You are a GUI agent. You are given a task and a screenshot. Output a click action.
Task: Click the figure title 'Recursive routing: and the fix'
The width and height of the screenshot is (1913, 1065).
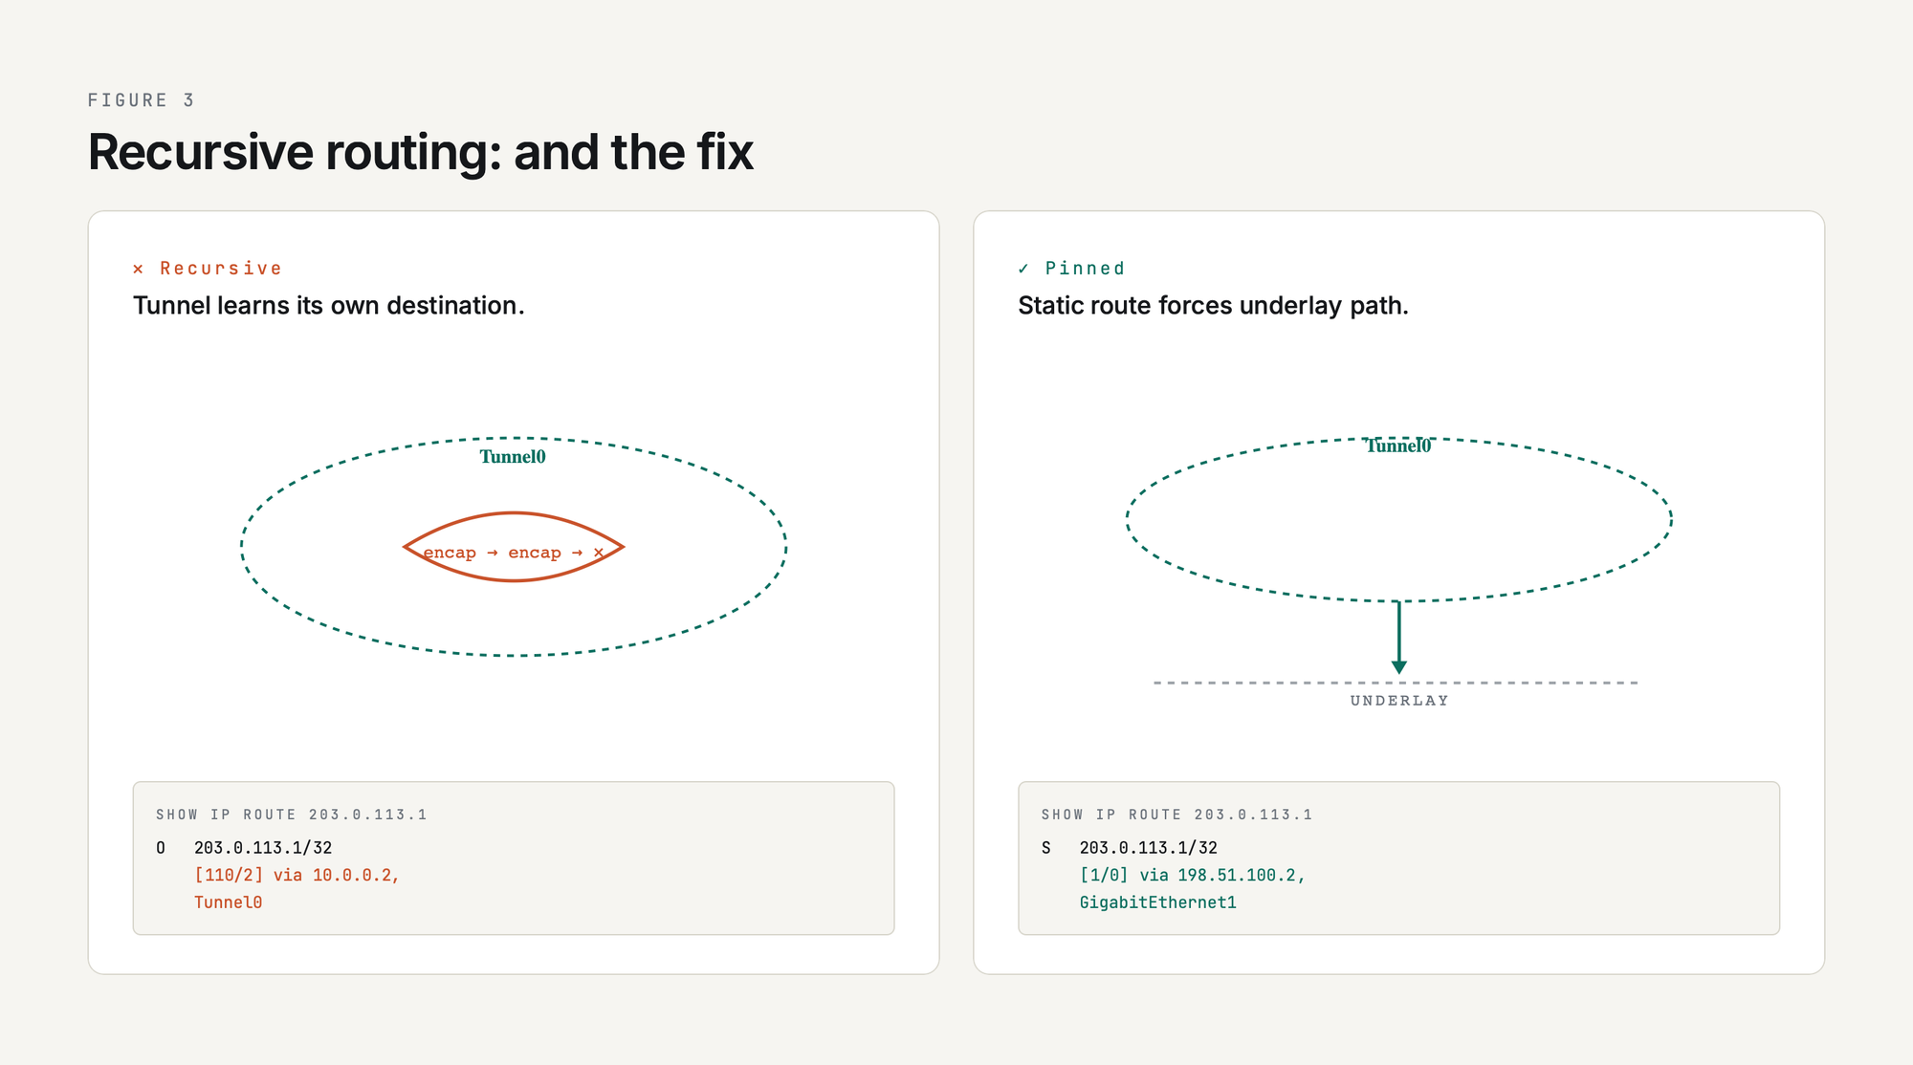pos(421,152)
